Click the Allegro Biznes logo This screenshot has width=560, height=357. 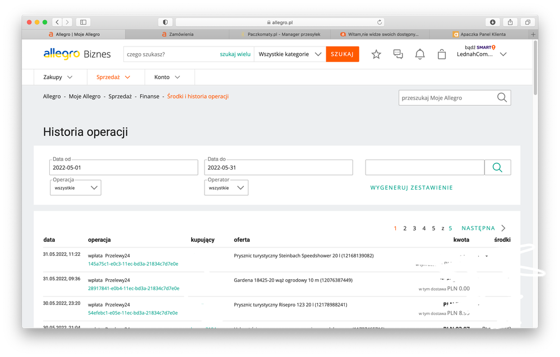pos(77,54)
